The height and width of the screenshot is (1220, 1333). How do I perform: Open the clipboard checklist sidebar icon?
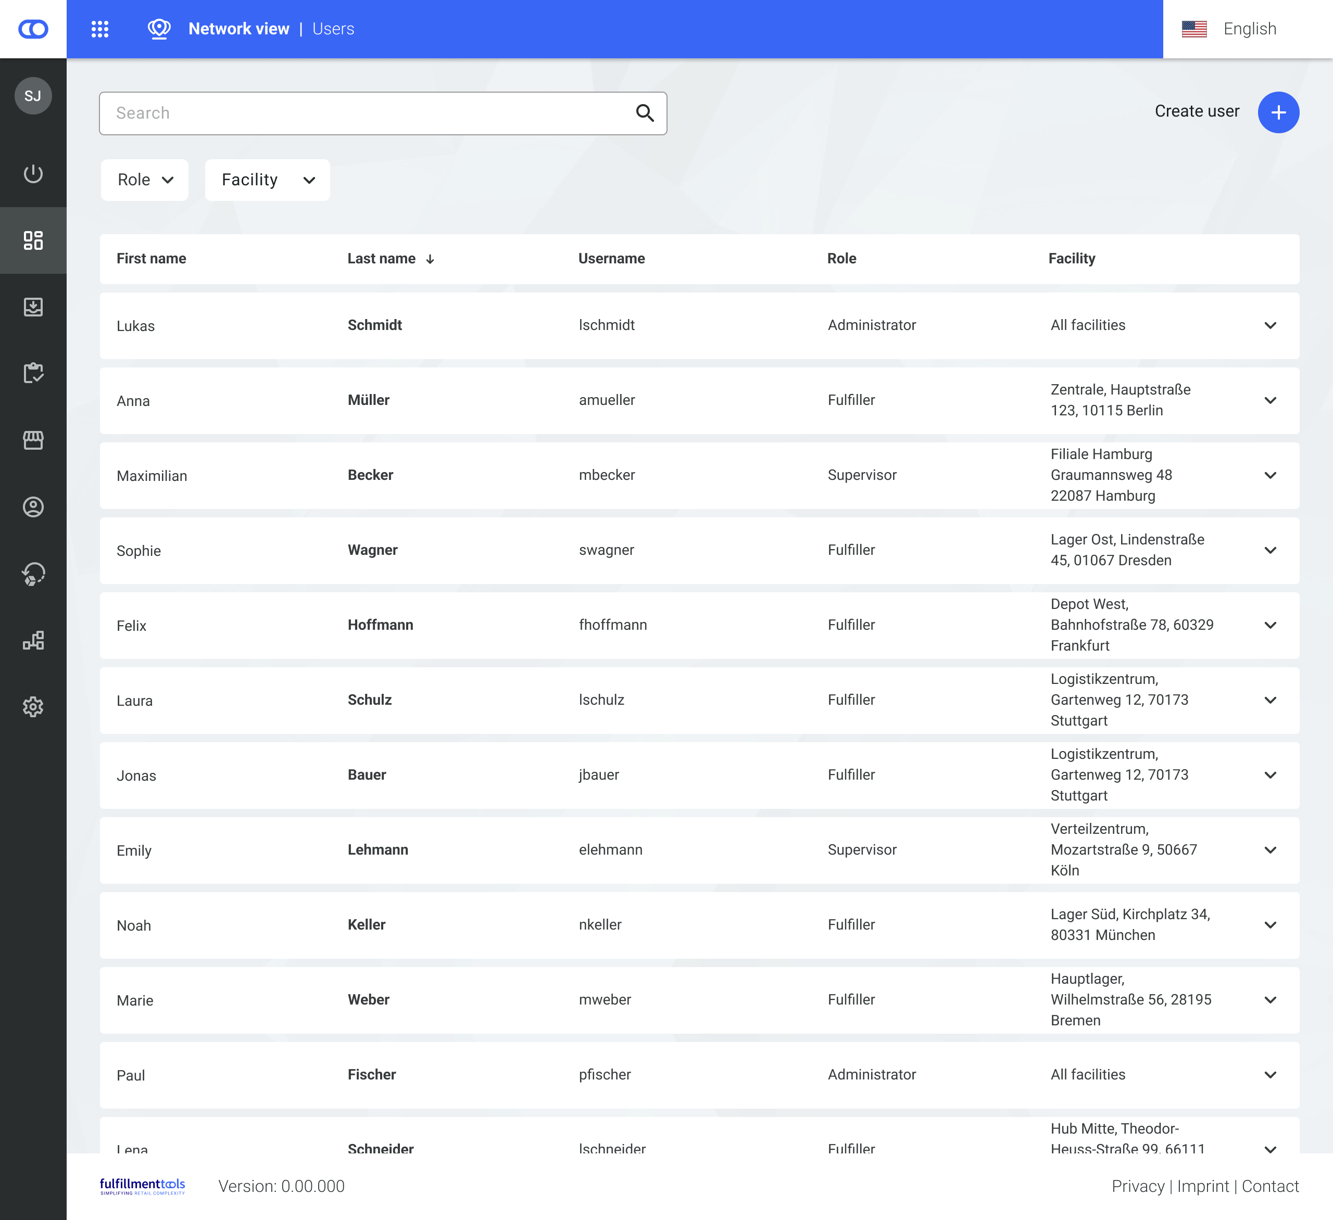[33, 373]
